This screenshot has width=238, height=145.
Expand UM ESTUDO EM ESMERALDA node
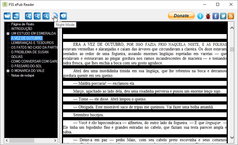coord(8,33)
